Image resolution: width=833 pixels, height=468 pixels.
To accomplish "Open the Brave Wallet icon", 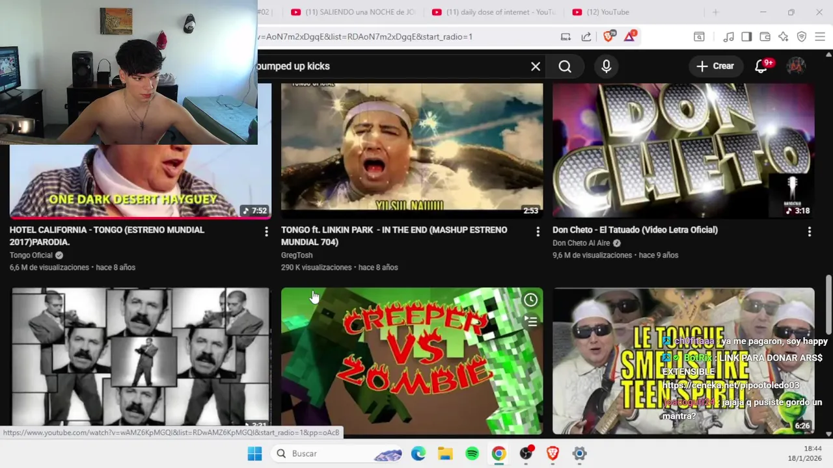I will point(765,37).
